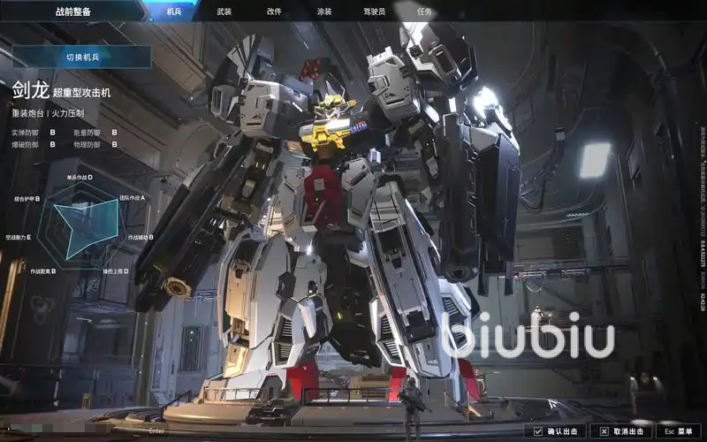
Task: Tick the 确认出击 checkmark icon
Action: click(x=539, y=431)
